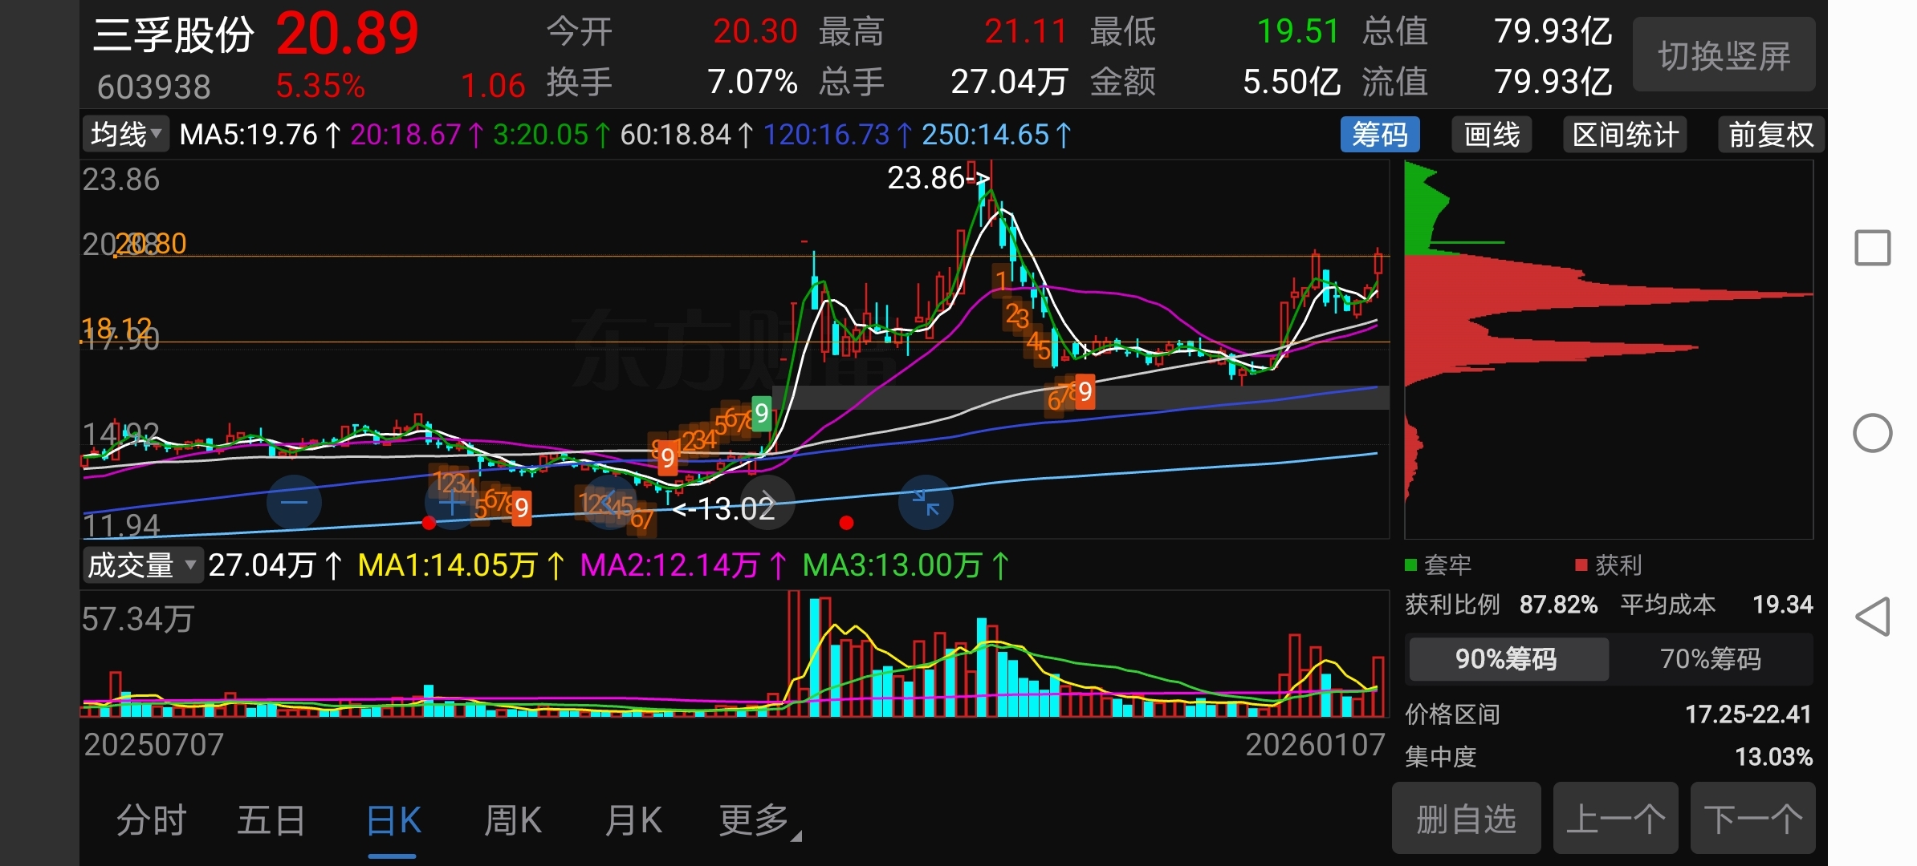The width and height of the screenshot is (1917, 866).
Task: Open the 前复权 adjustment selector
Action: point(1770,135)
